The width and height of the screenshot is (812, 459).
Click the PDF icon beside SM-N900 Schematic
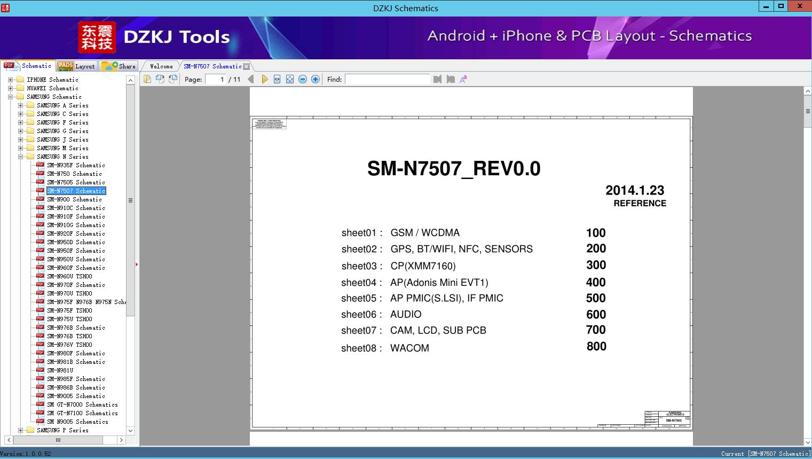click(40, 199)
